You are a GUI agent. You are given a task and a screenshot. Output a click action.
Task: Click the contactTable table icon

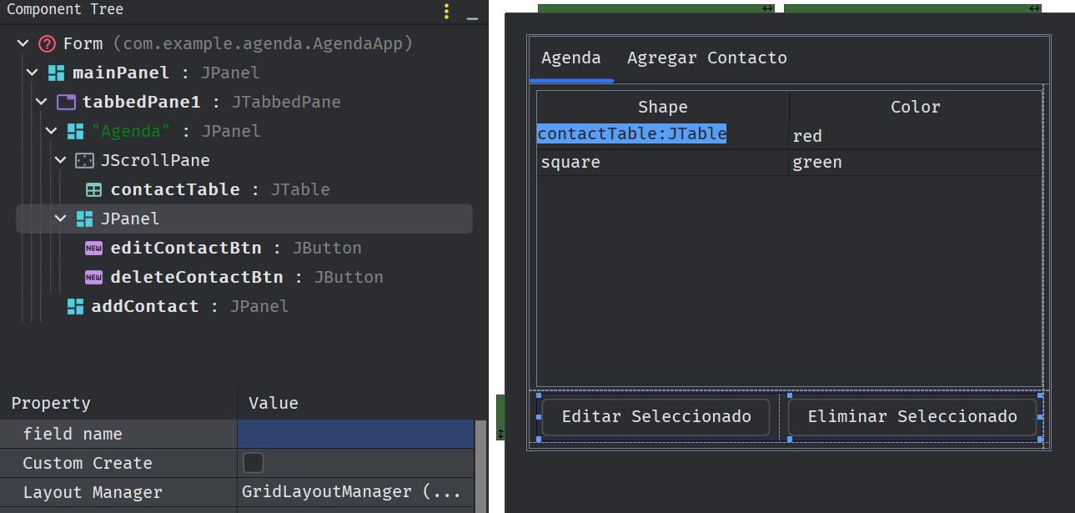coord(94,190)
